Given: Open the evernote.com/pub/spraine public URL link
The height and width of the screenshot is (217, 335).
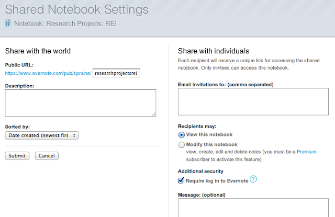Looking at the screenshot, I should click(48, 73).
